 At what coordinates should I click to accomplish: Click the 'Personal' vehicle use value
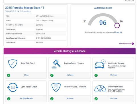coord(39,42)
